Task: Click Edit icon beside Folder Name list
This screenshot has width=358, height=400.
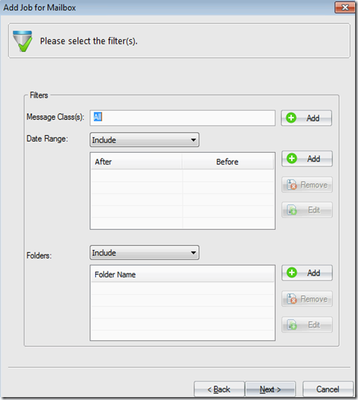Action: coord(292,324)
